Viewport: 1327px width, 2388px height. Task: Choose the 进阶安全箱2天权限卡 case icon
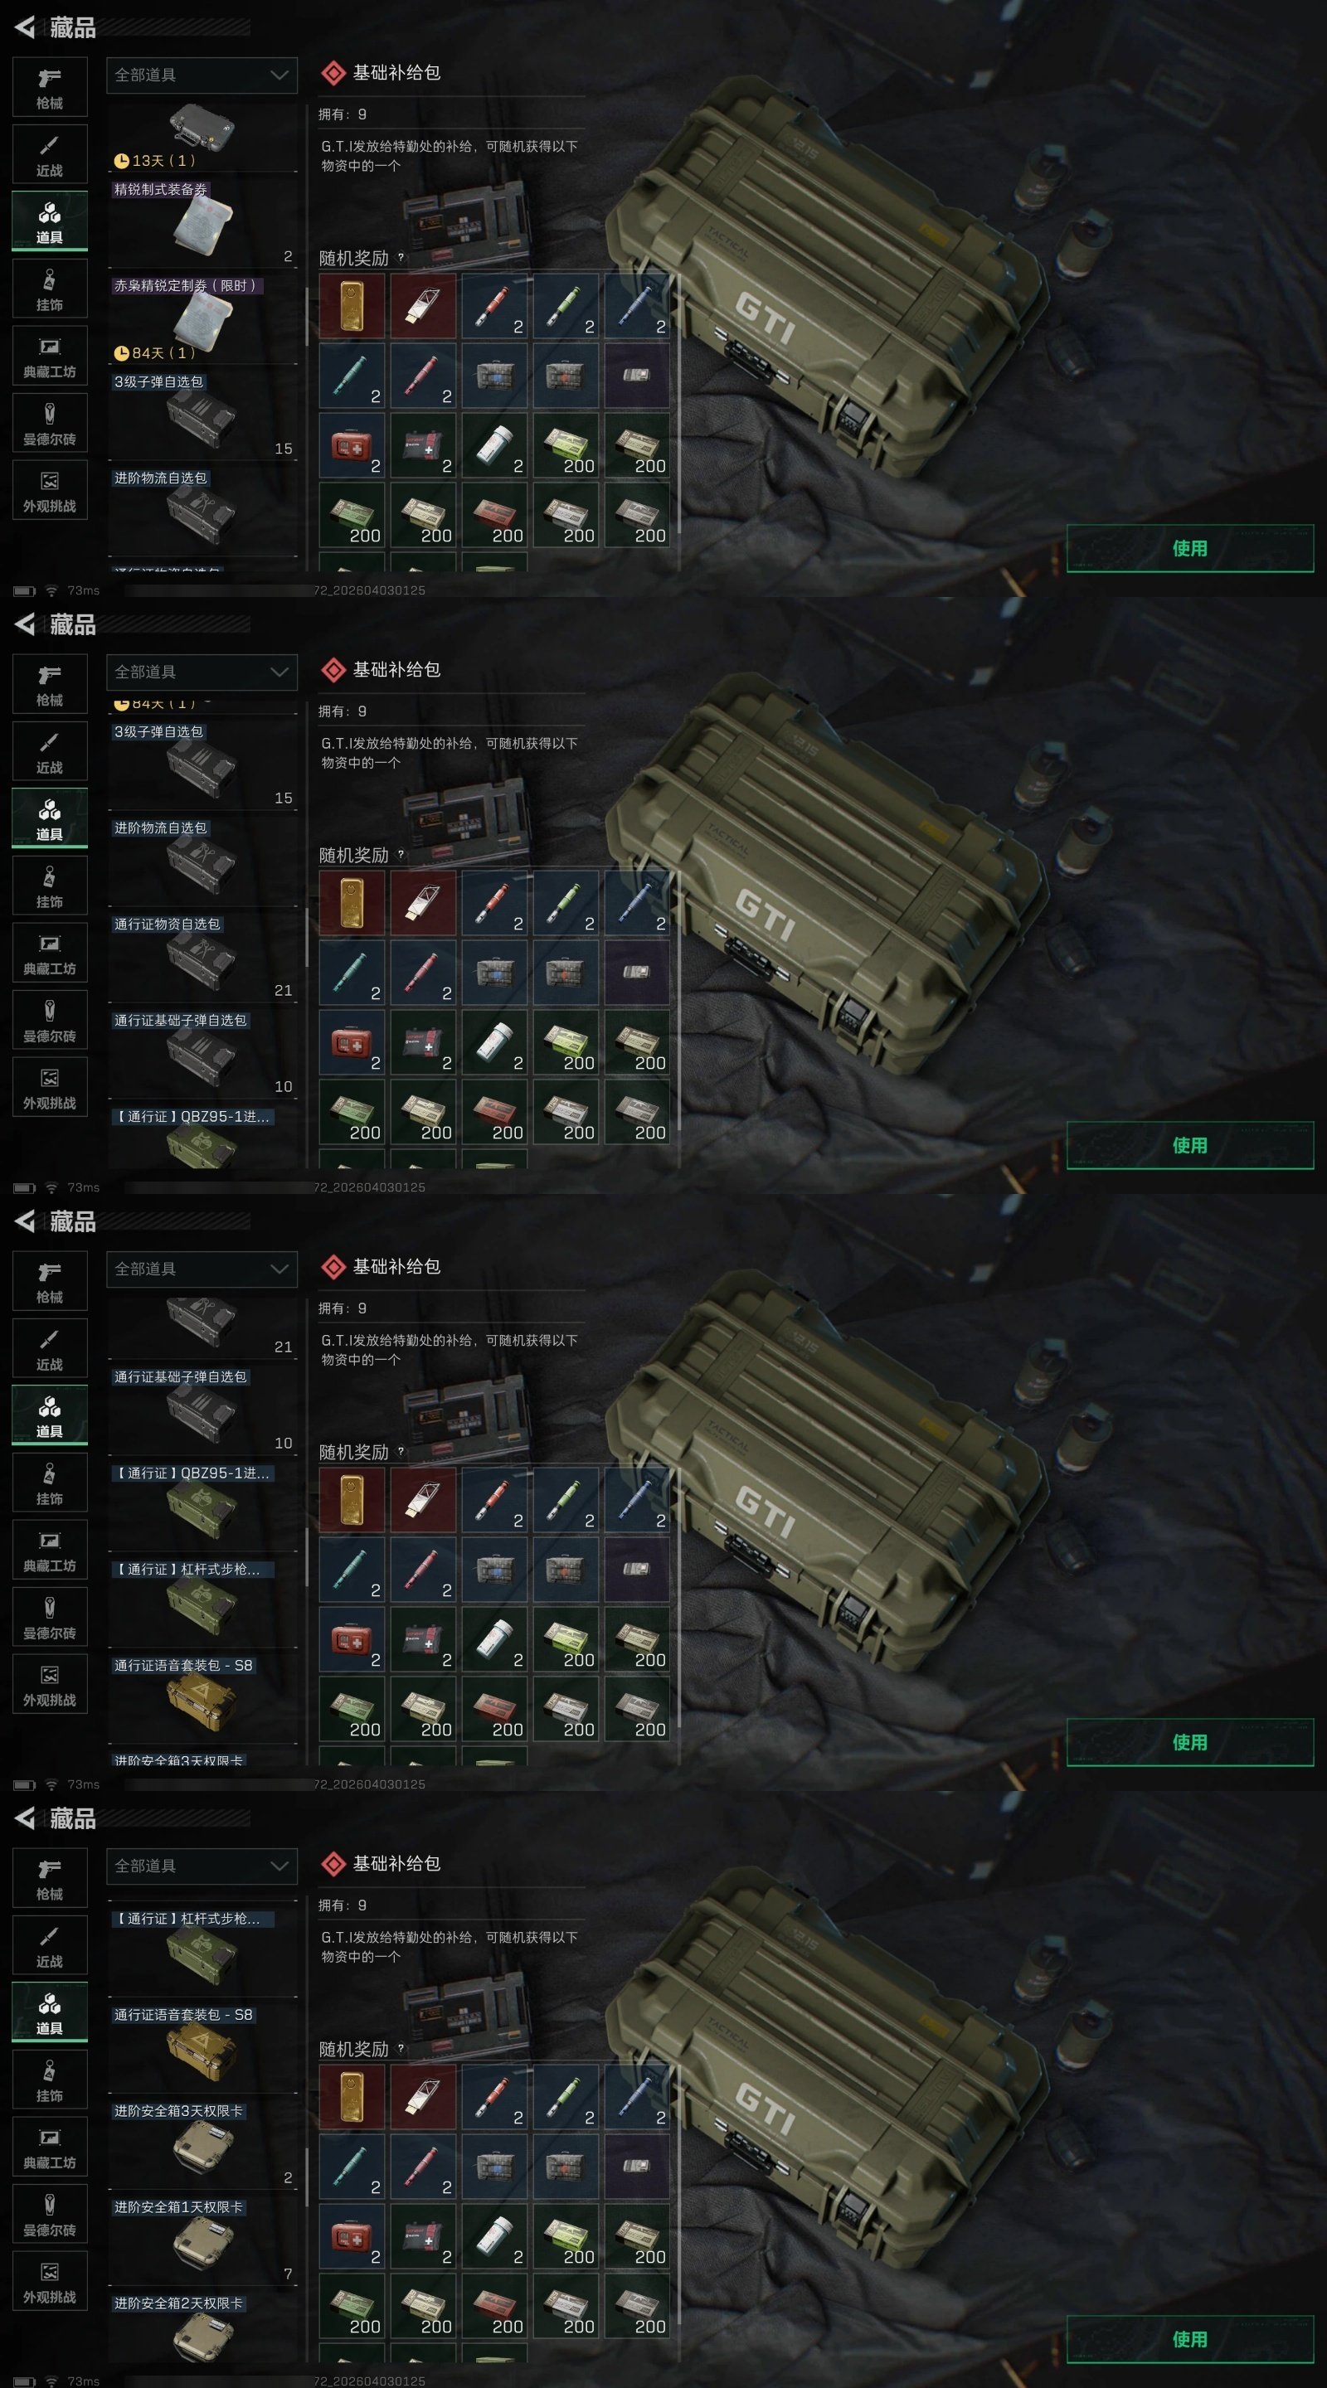[x=203, y=2338]
